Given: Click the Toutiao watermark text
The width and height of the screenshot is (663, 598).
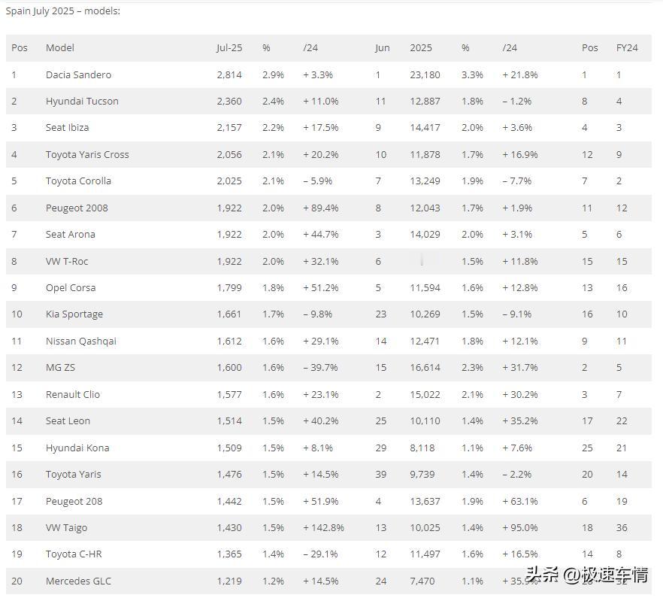Looking at the screenshot, I should pos(586,575).
